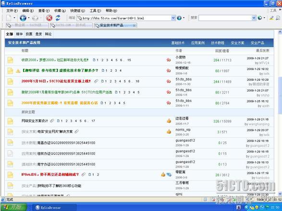The image size is (282, 211).
Task: Open the 编辑(E) menu
Action: [x=28, y=11]
